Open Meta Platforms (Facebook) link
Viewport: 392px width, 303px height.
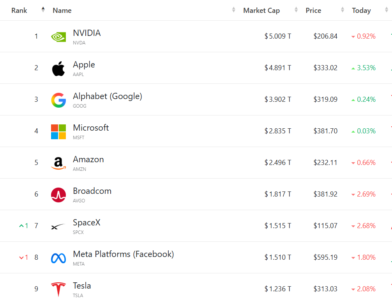coord(123,254)
